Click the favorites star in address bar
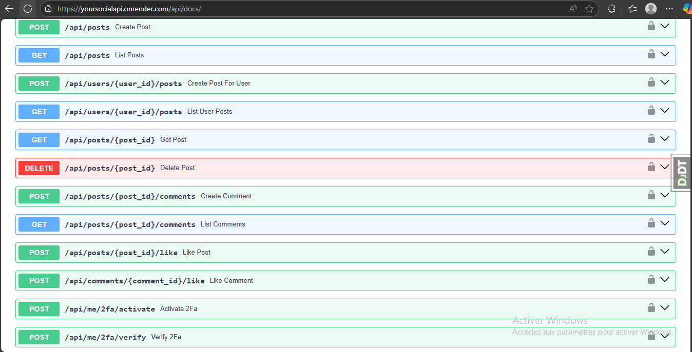Image resolution: width=692 pixels, height=352 pixels. click(589, 9)
